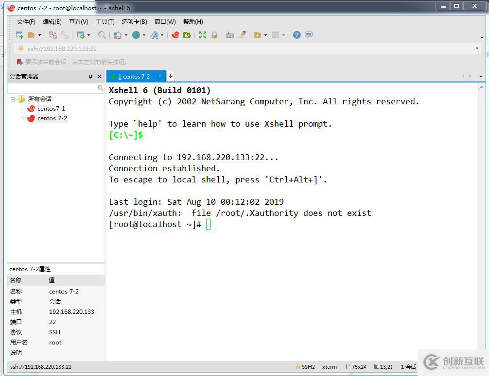
Task: Click the Xftp green toolbar icon
Action: click(x=187, y=35)
